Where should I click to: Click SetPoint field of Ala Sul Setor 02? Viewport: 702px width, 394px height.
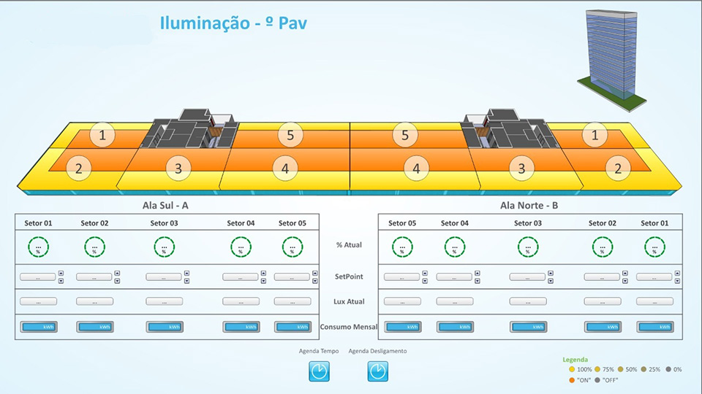pyautogui.click(x=94, y=277)
